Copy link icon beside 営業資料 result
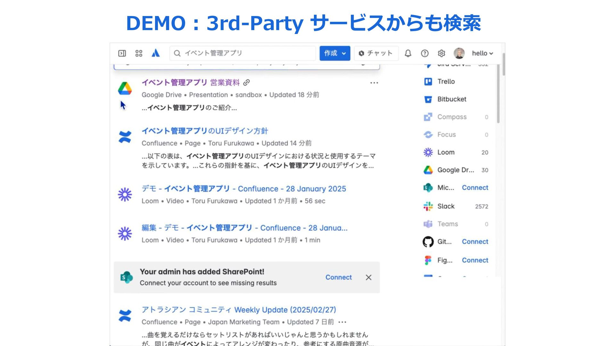 coord(246,83)
